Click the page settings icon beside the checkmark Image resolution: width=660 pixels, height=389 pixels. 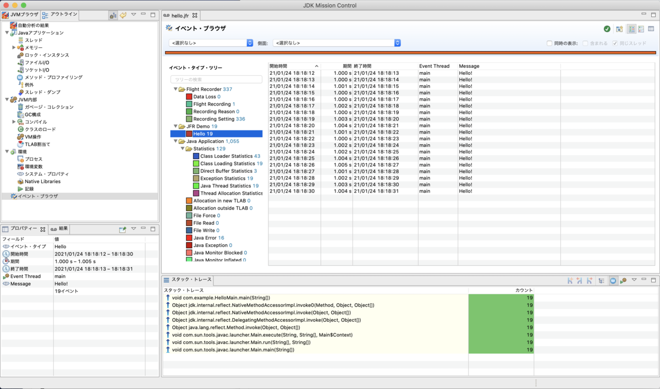pyautogui.click(x=619, y=29)
